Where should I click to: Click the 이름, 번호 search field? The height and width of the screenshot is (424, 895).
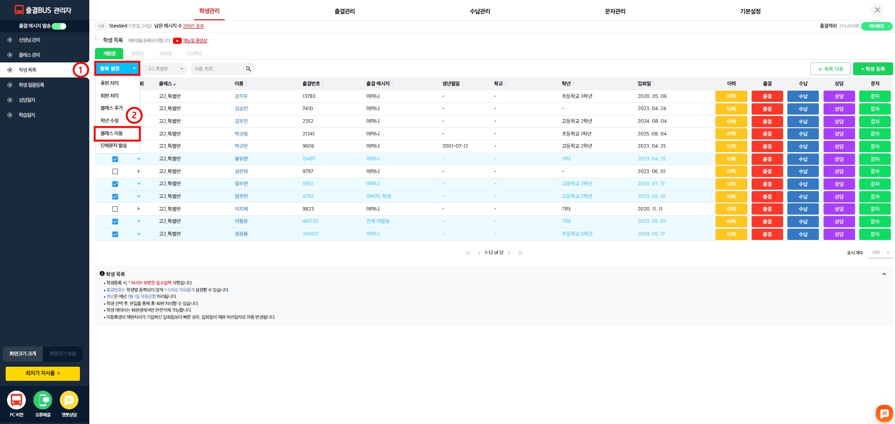[x=218, y=69]
